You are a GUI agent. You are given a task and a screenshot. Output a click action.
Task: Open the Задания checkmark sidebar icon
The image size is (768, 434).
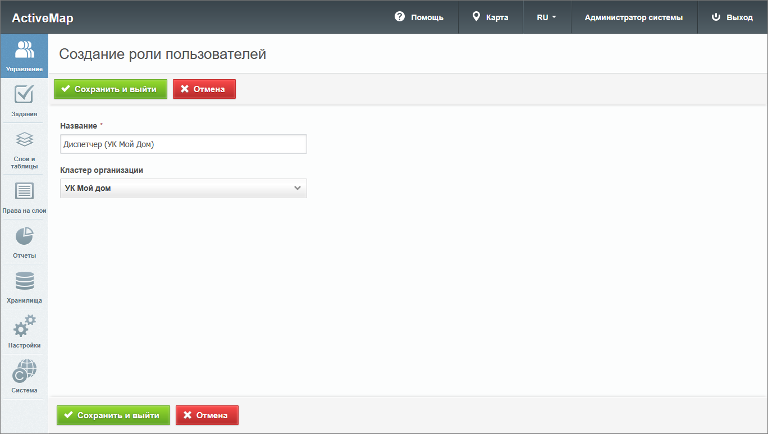click(24, 94)
